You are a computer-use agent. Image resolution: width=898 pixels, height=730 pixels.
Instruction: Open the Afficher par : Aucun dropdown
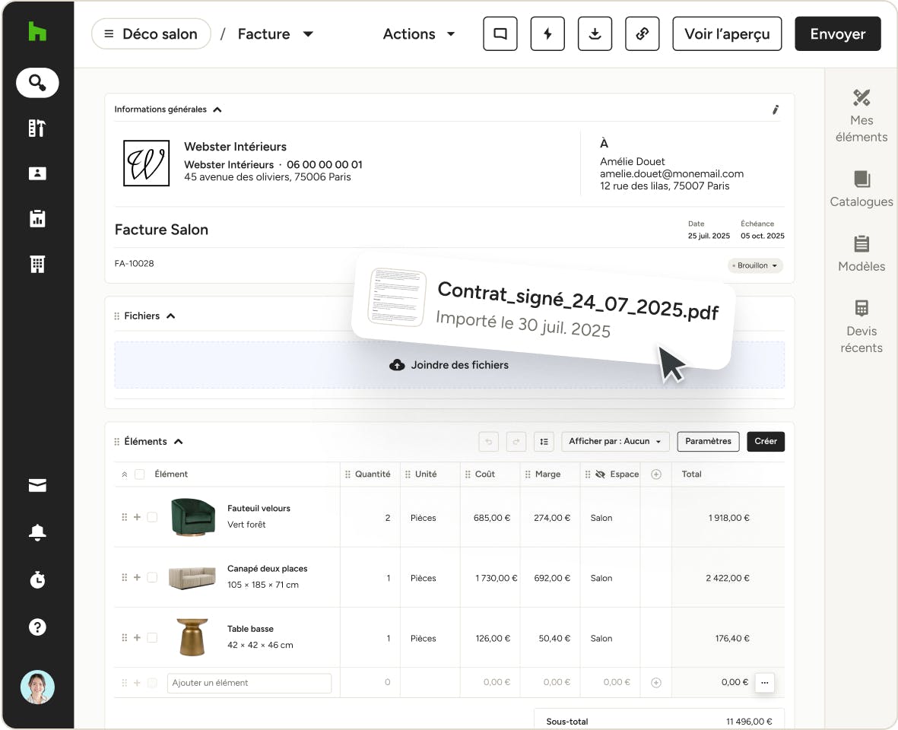click(x=615, y=442)
